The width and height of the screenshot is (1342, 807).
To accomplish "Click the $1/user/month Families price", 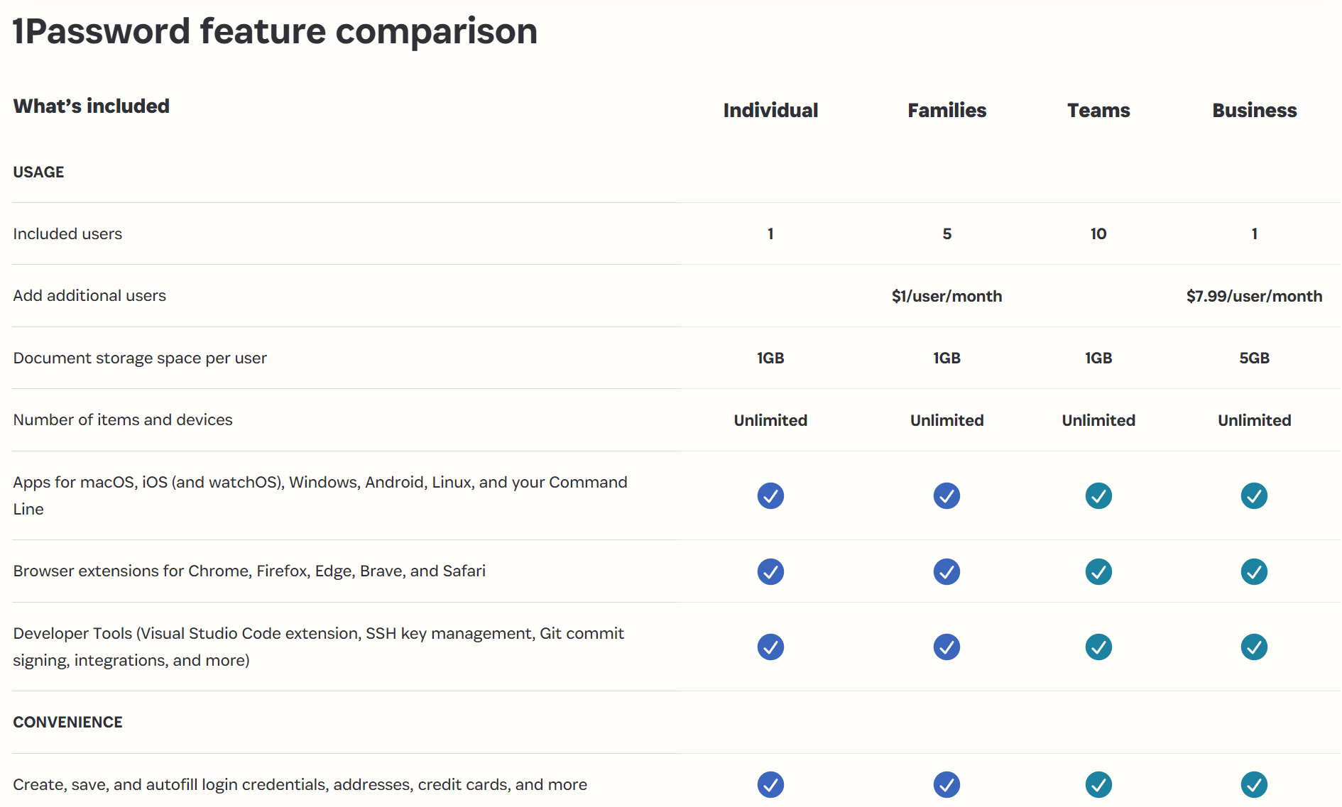I will [947, 296].
